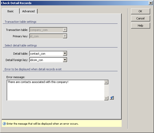Viewport: 154px width, 133px height.
Task: Click the blue question mark hint icon
Action: (4, 124)
